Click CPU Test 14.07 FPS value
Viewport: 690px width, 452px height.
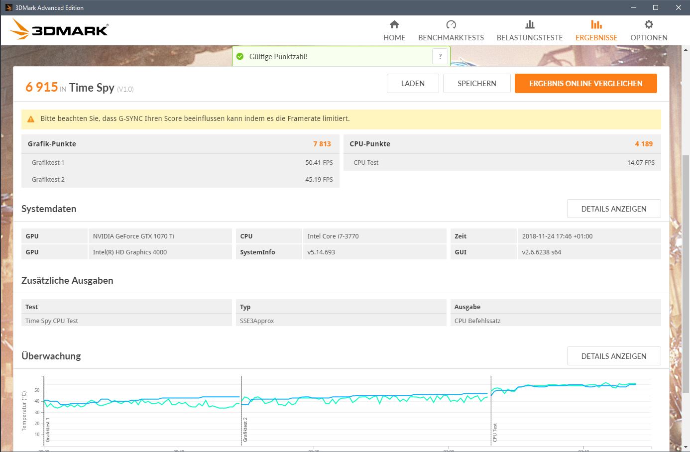pyautogui.click(x=641, y=163)
